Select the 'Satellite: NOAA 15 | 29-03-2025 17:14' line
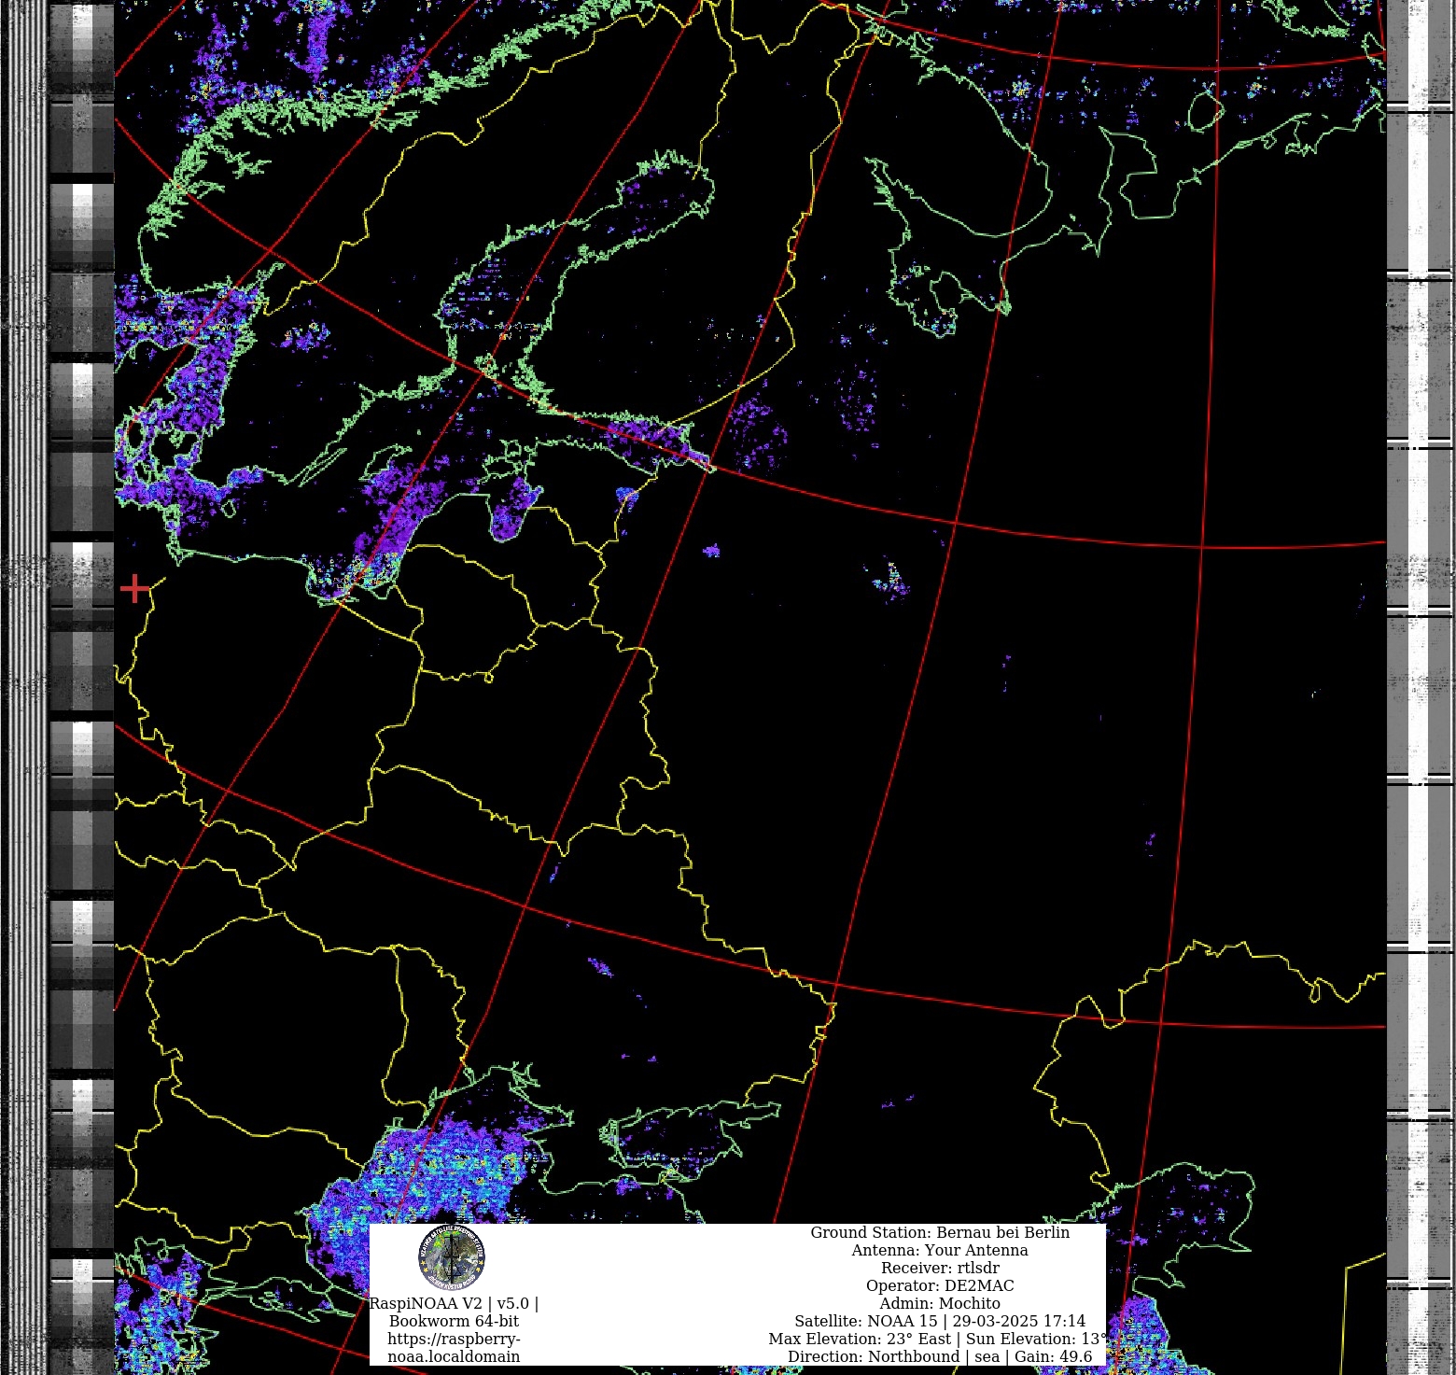This screenshot has width=1456, height=1375. click(940, 1321)
